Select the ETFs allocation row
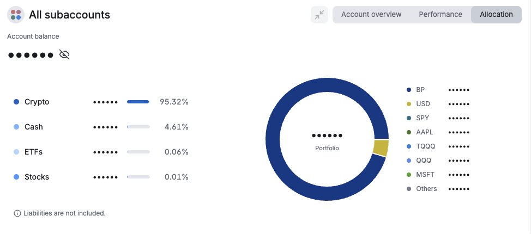The image size is (531, 234). [x=101, y=152]
